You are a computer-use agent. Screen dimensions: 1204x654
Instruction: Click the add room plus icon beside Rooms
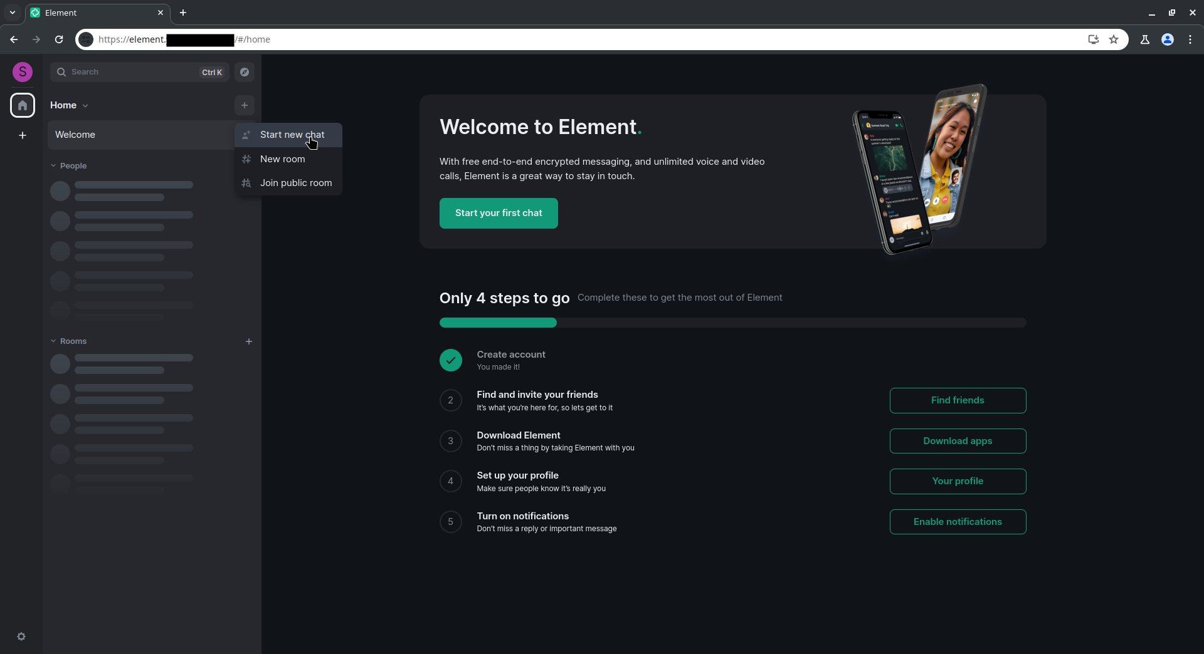pos(249,341)
